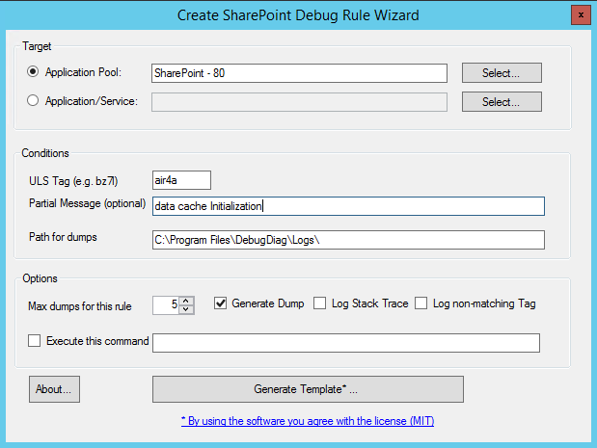The height and width of the screenshot is (448, 597).
Task: Focus the Partial Message text box
Action: point(348,206)
